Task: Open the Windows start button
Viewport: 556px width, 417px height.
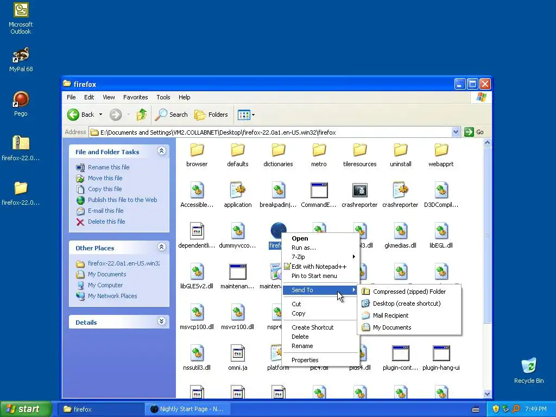Action: click(x=26, y=409)
